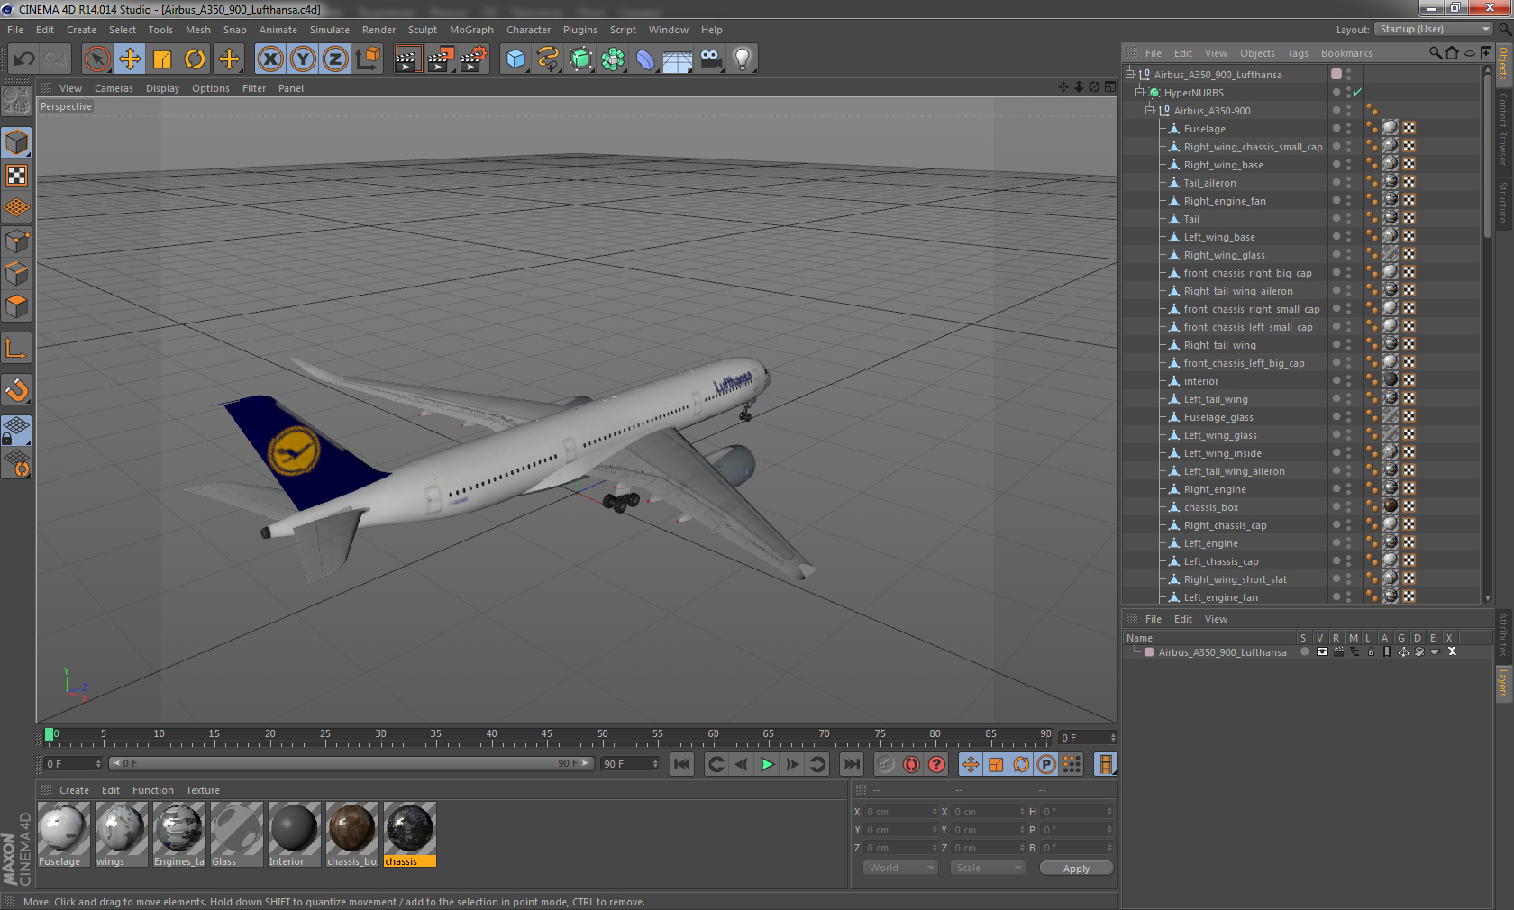Switch to Polygons mode
This screenshot has width=1514, height=910.
pyautogui.click(x=16, y=306)
